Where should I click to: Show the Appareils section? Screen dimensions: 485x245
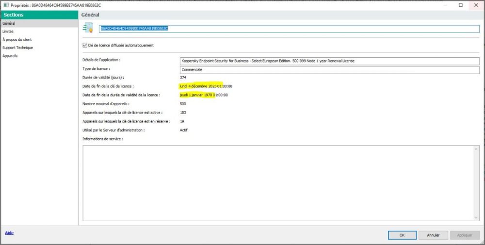pyautogui.click(x=10, y=56)
